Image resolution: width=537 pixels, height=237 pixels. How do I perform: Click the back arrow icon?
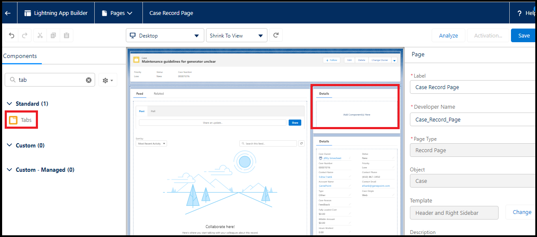8,13
